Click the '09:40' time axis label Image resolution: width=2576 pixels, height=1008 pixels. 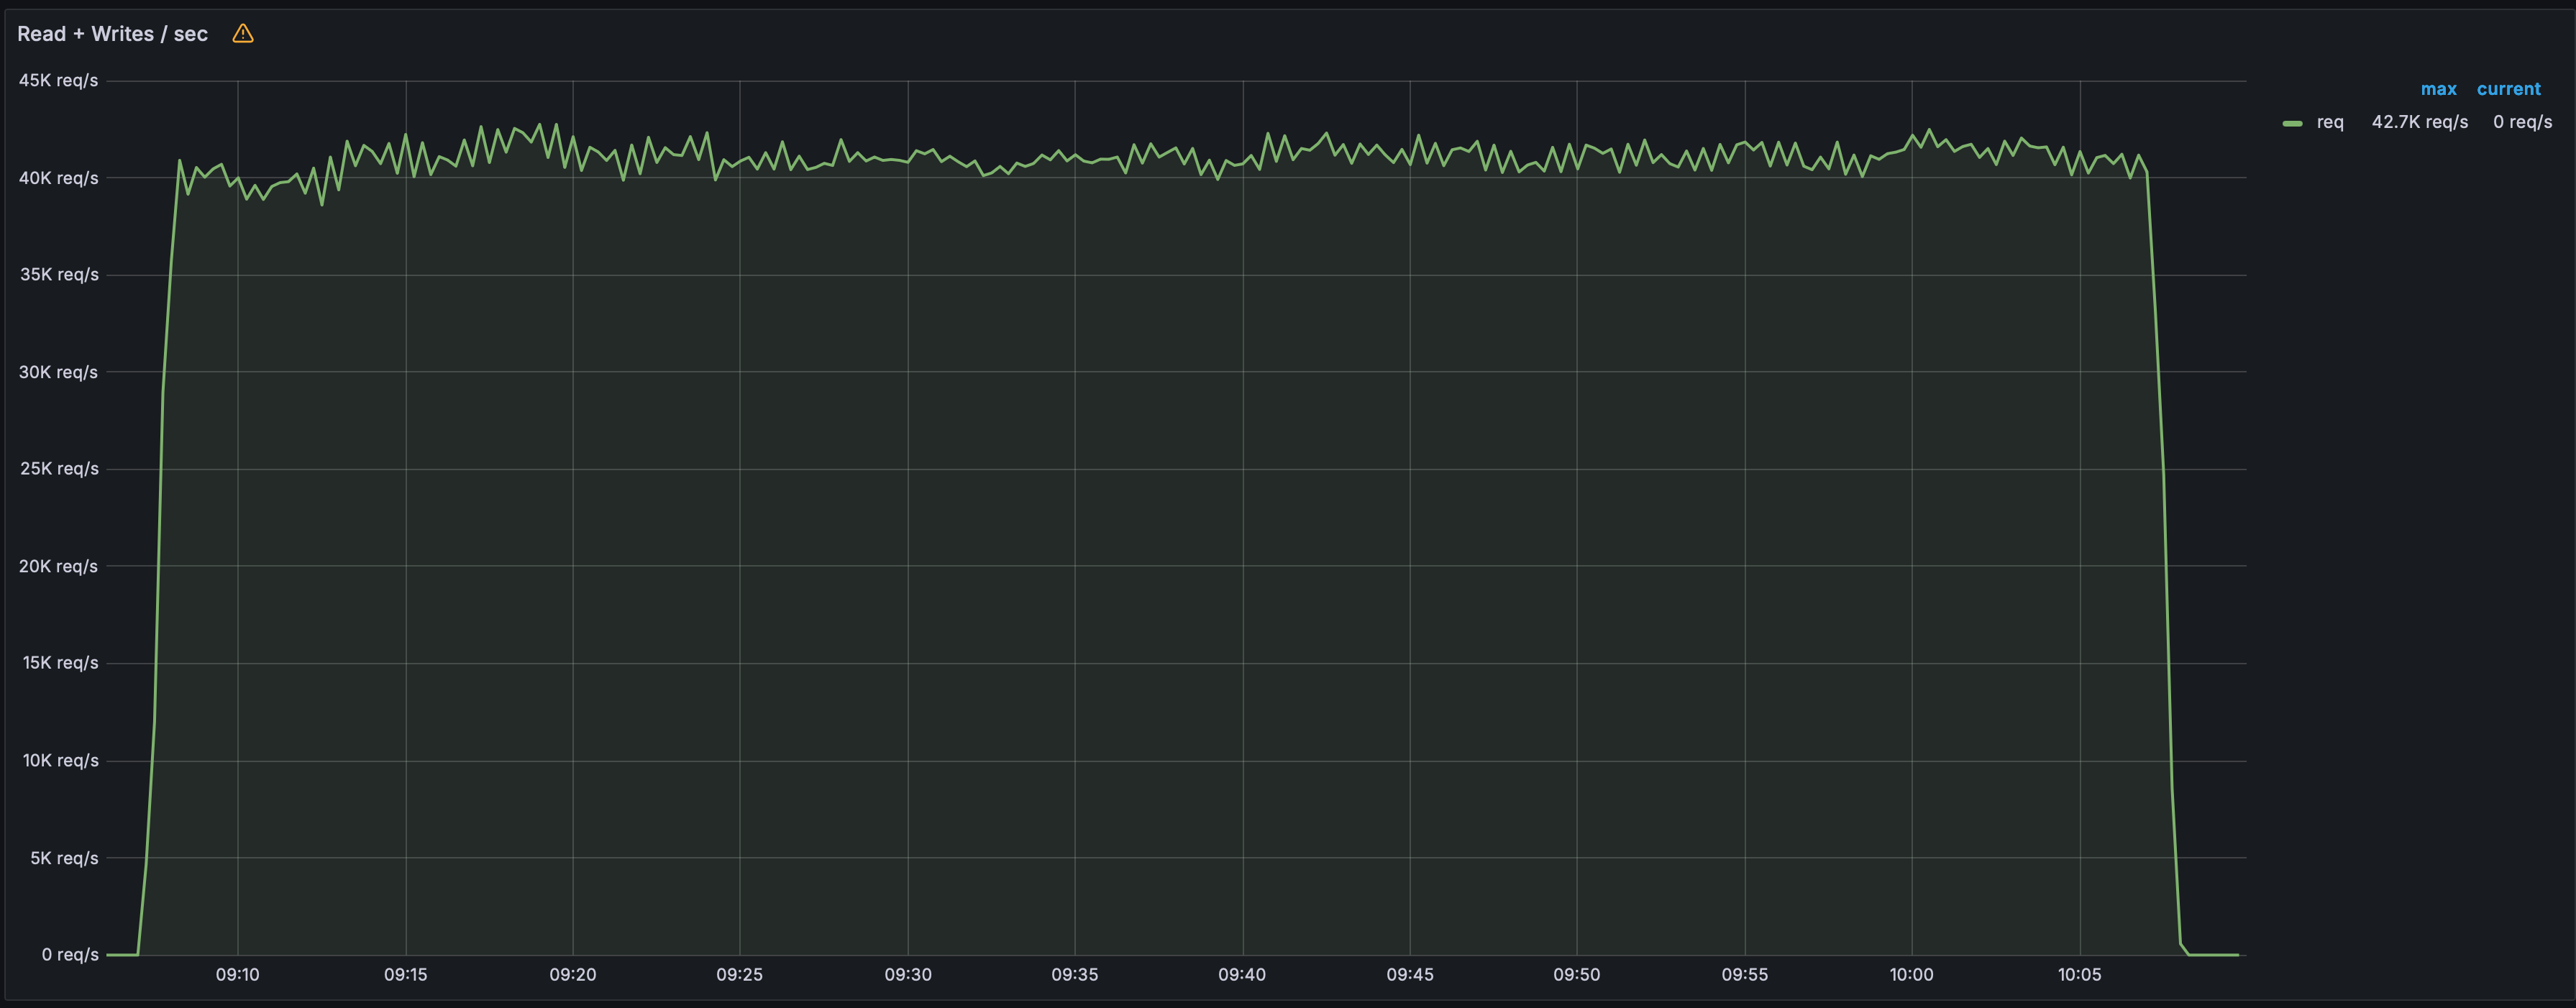tap(1242, 974)
